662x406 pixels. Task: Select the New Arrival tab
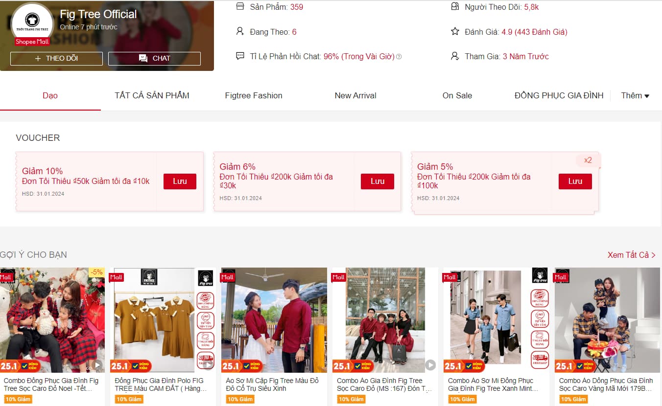(x=355, y=96)
